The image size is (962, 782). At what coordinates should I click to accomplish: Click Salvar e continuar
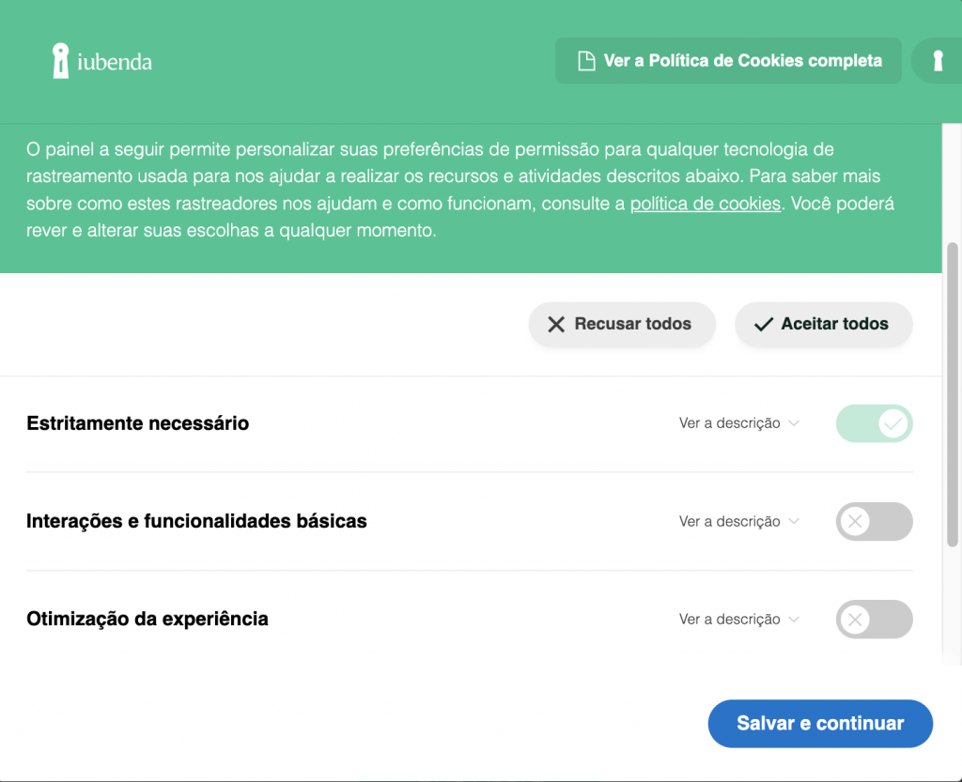tap(820, 724)
